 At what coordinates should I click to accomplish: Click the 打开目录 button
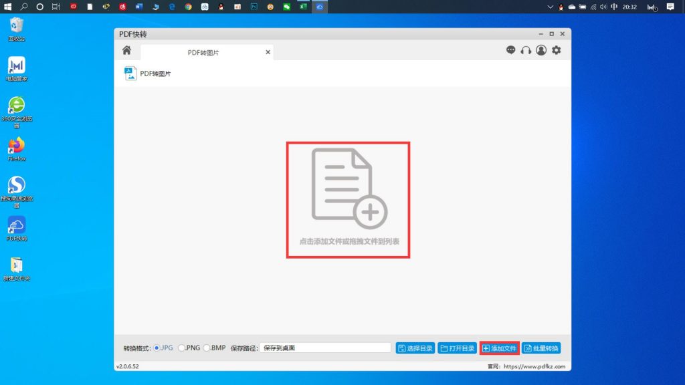[x=458, y=348]
